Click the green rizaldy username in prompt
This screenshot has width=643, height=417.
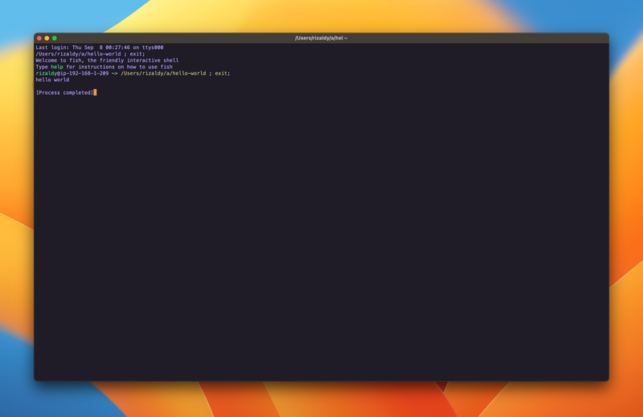click(46, 73)
